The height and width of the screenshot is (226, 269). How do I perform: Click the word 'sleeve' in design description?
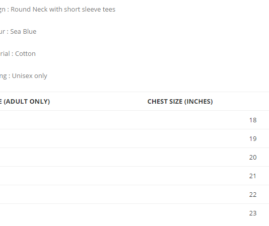click(x=92, y=9)
